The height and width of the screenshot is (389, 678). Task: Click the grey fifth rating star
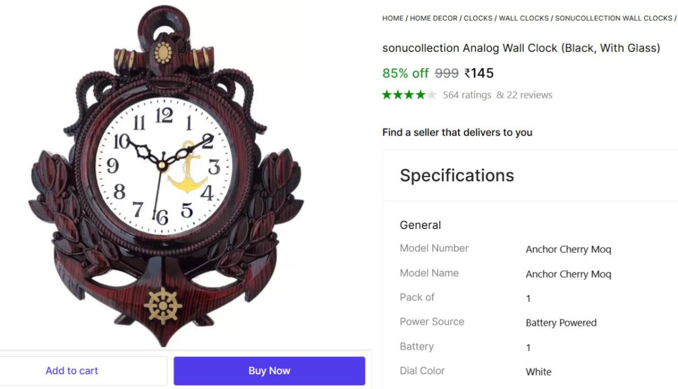pyautogui.click(x=432, y=95)
